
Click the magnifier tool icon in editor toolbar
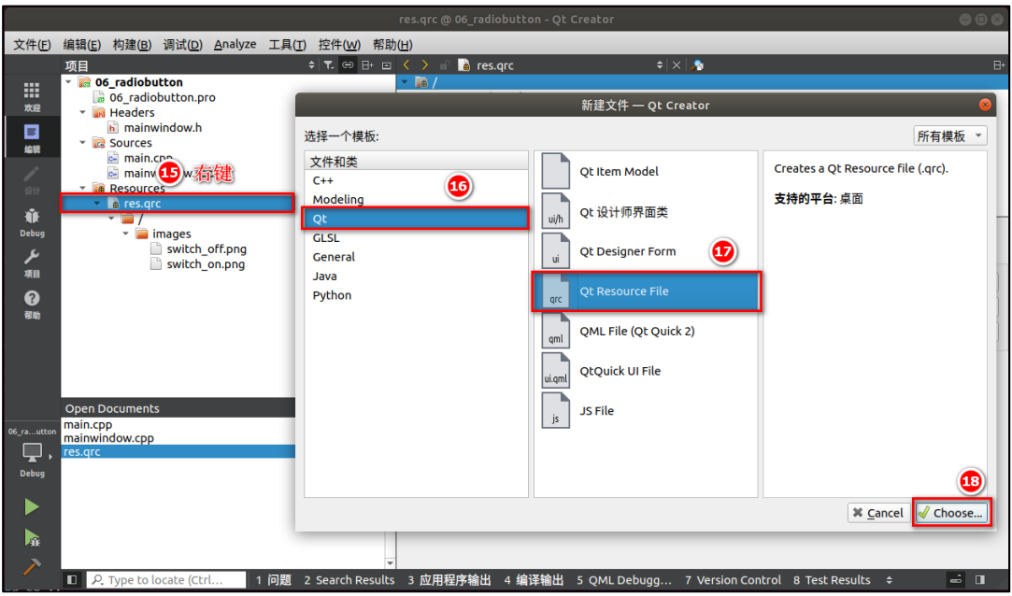697,65
